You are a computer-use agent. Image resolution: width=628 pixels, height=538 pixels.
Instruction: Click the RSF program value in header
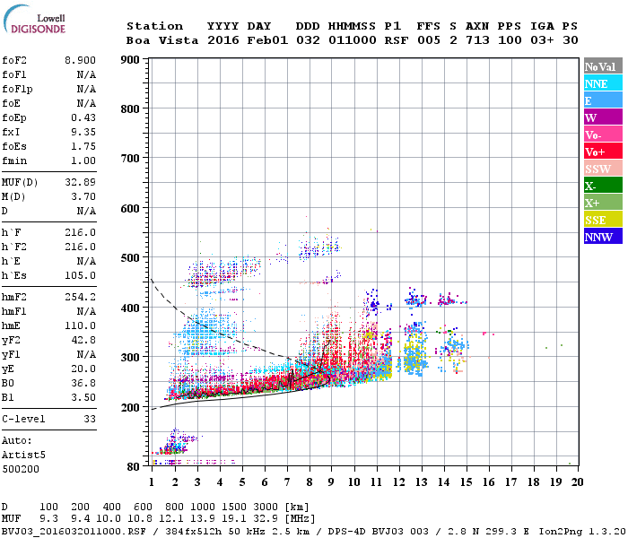coord(397,40)
